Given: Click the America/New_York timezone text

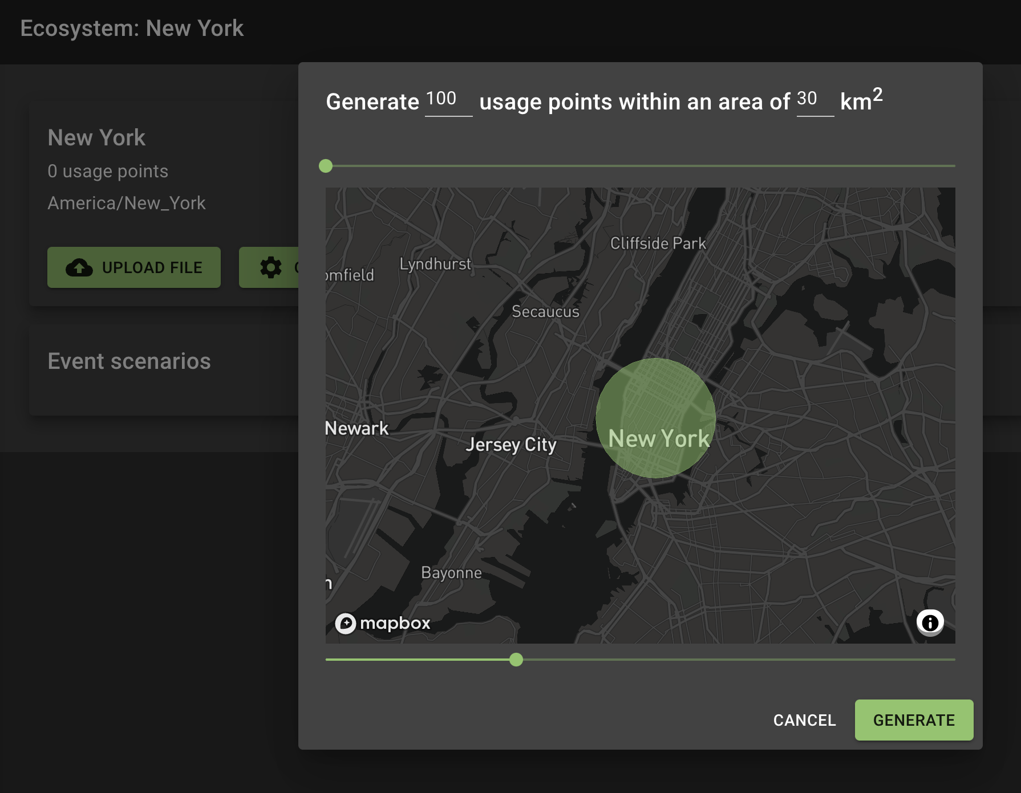Looking at the screenshot, I should click(x=127, y=203).
